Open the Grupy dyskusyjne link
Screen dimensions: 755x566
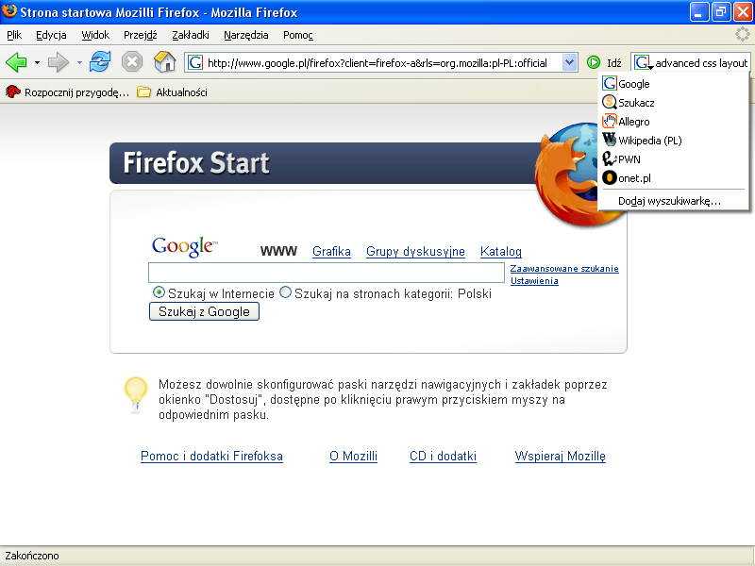pyautogui.click(x=415, y=251)
